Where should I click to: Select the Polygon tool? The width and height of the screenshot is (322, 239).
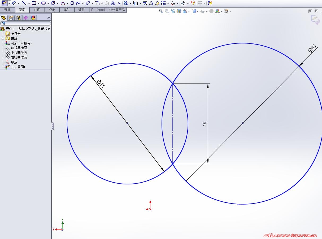[x=72, y=3]
